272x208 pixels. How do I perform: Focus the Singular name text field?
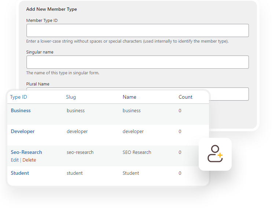click(x=137, y=62)
